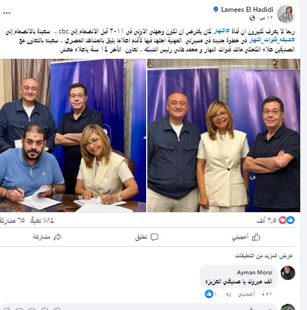The image size is (307, 310).
Task: Click the تعليق comment bubble button
Action: click(x=147, y=237)
